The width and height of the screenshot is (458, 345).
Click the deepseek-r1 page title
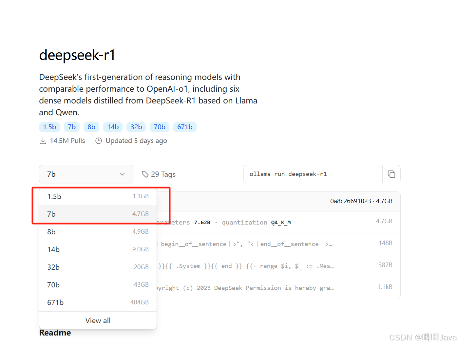(x=77, y=55)
